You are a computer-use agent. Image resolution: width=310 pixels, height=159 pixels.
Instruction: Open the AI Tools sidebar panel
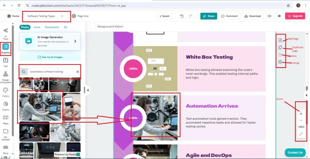coord(5,33)
